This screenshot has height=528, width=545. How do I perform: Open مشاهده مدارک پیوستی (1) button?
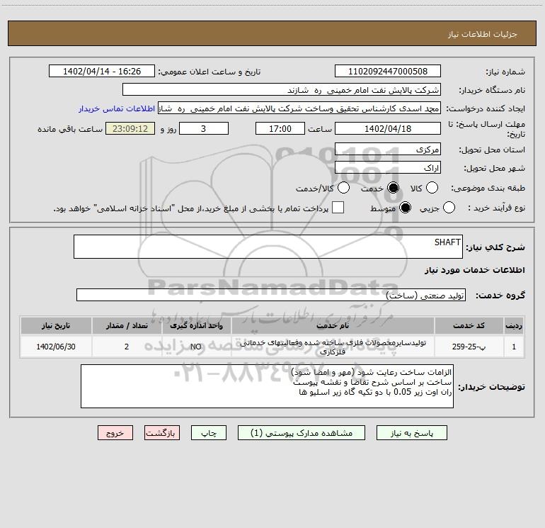click(302, 433)
